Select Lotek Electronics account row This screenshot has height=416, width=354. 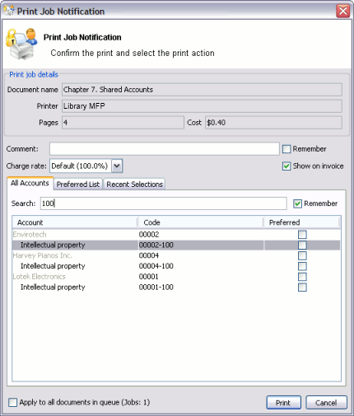[x=176, y=277]
